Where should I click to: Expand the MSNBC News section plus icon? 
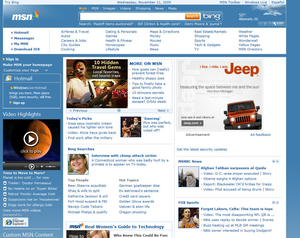pyautogui.click(x=274, y=161)
